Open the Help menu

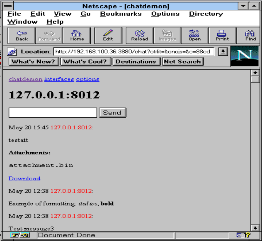tap(55, 22)
